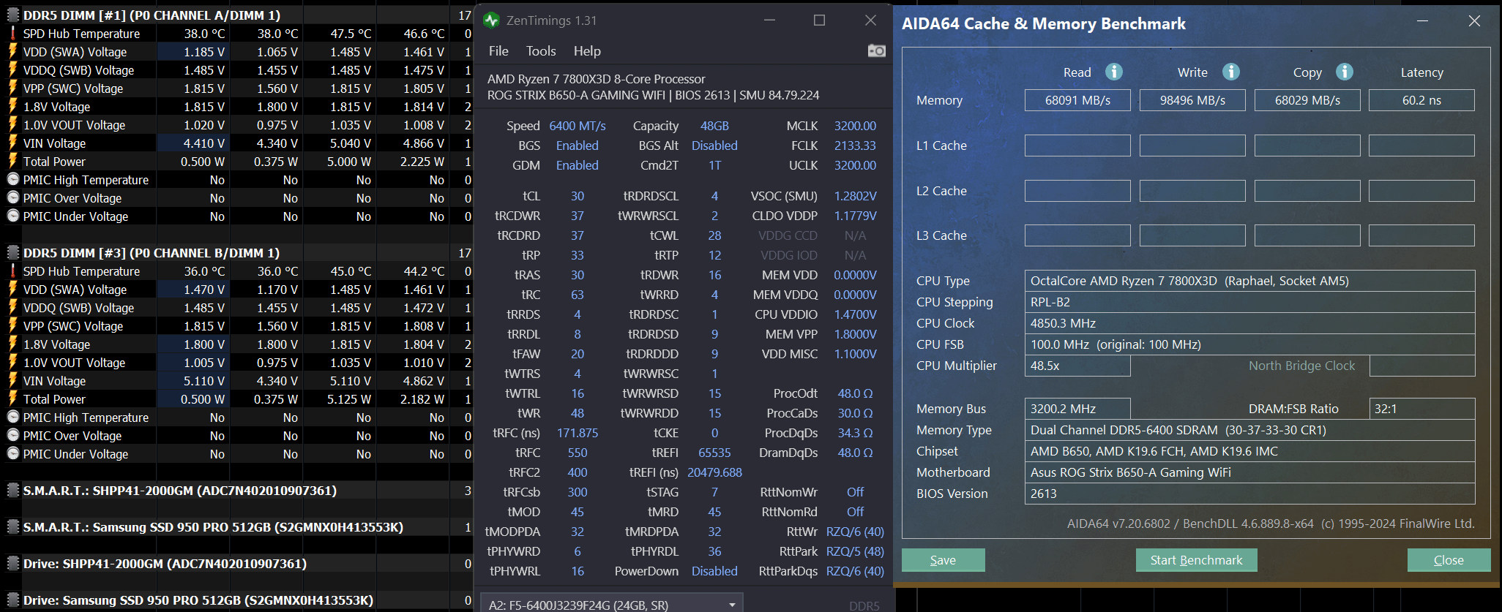Click the GDM "Enabled" value in ZenTimings
The height and width of the screenshot is (612, 1502).
578,165
